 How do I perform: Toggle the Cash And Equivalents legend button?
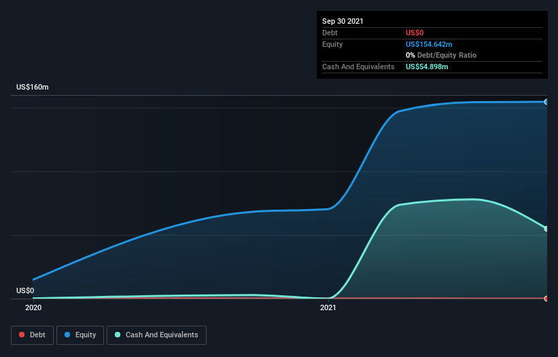click(x=156, y=335)
